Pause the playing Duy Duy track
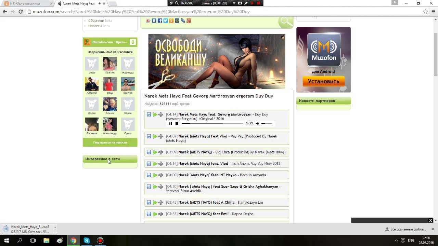 coord(171,123)
